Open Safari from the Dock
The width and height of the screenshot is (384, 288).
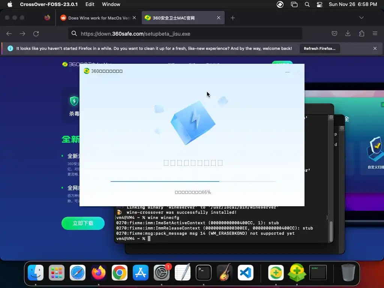78,273
